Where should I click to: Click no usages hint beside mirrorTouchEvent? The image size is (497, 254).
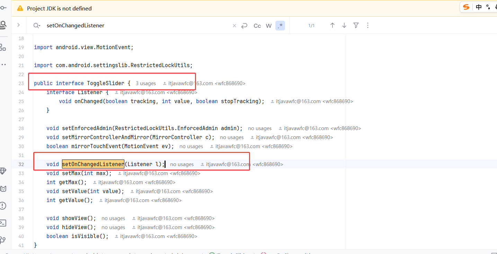coord(191,146)
